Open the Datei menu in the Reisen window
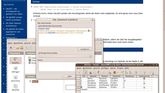 point(79,68)
